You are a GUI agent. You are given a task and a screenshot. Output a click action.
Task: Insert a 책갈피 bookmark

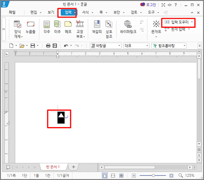97,27
